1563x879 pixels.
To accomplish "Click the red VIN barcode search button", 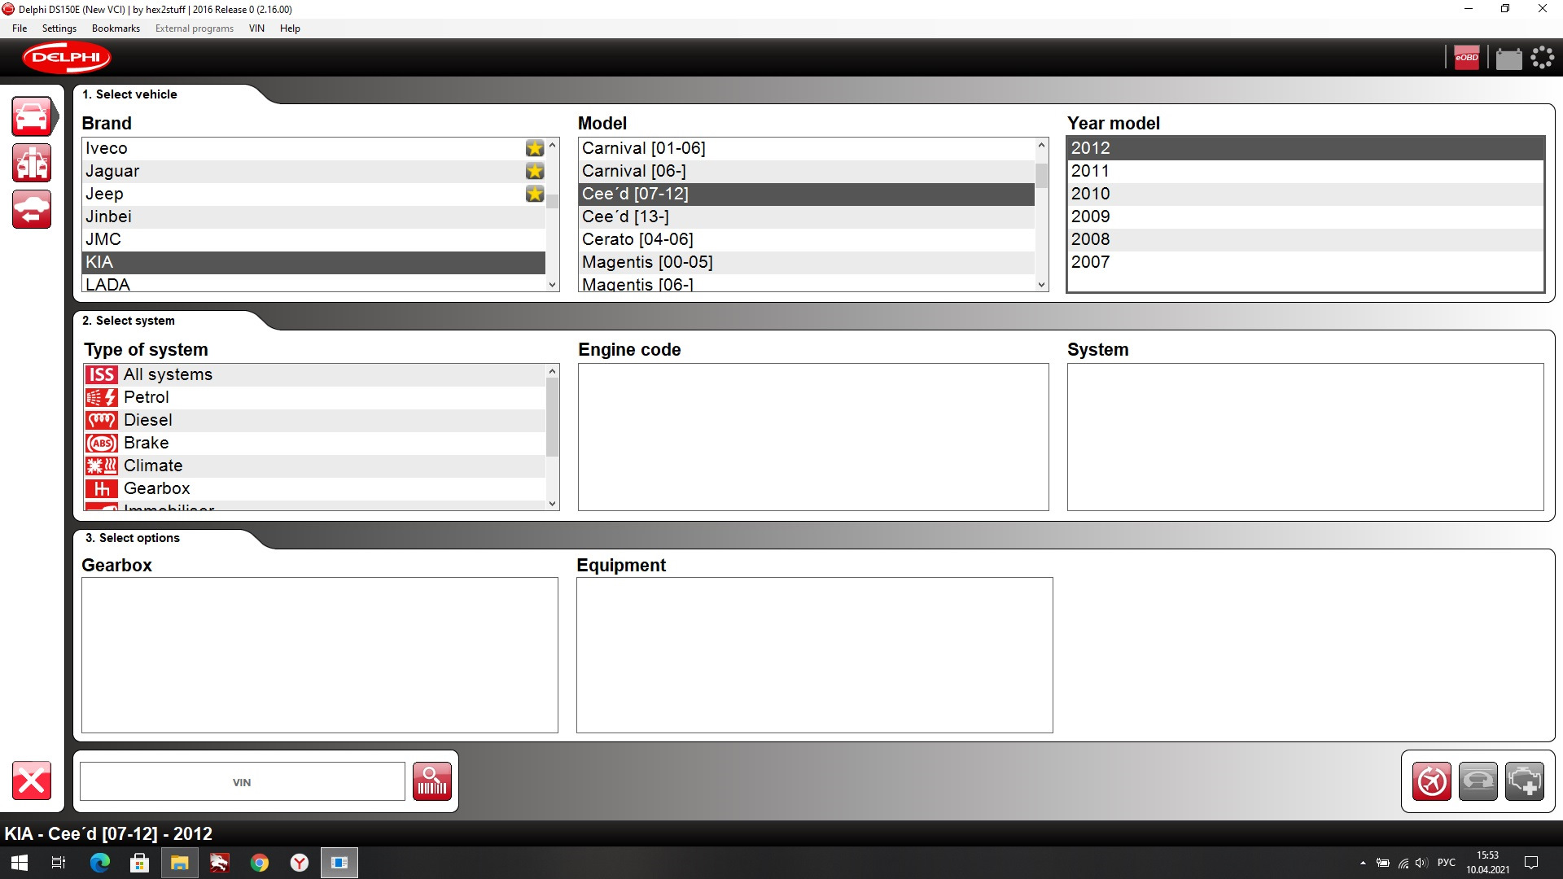I will (431, 781).
